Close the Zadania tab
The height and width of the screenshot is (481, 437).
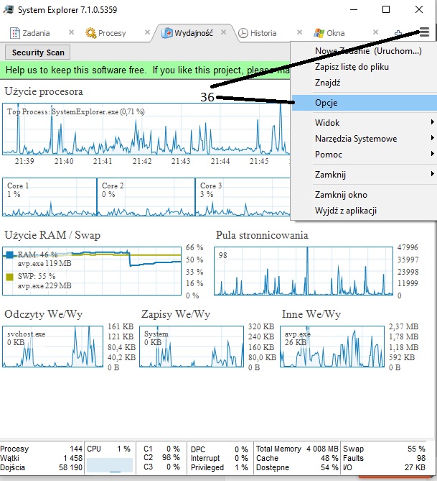tap(71, 32)
